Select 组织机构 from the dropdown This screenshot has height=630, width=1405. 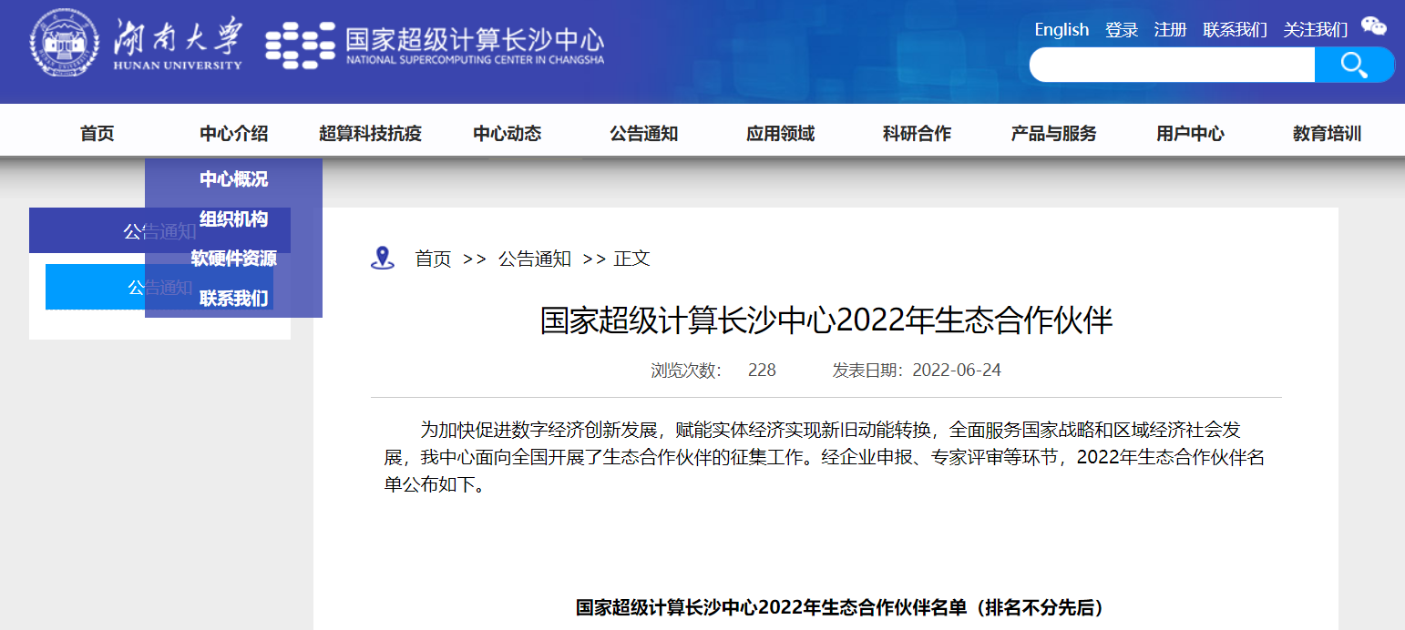click(233, 219)
